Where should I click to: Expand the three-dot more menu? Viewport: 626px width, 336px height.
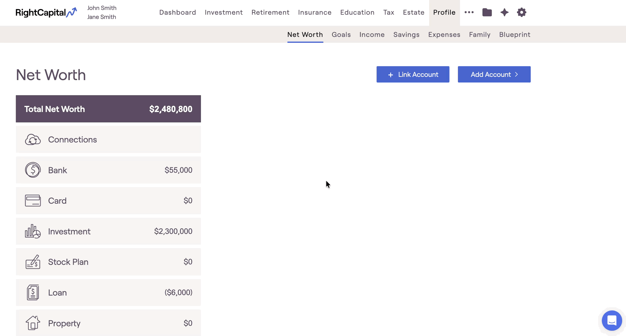tap(469, 13)
